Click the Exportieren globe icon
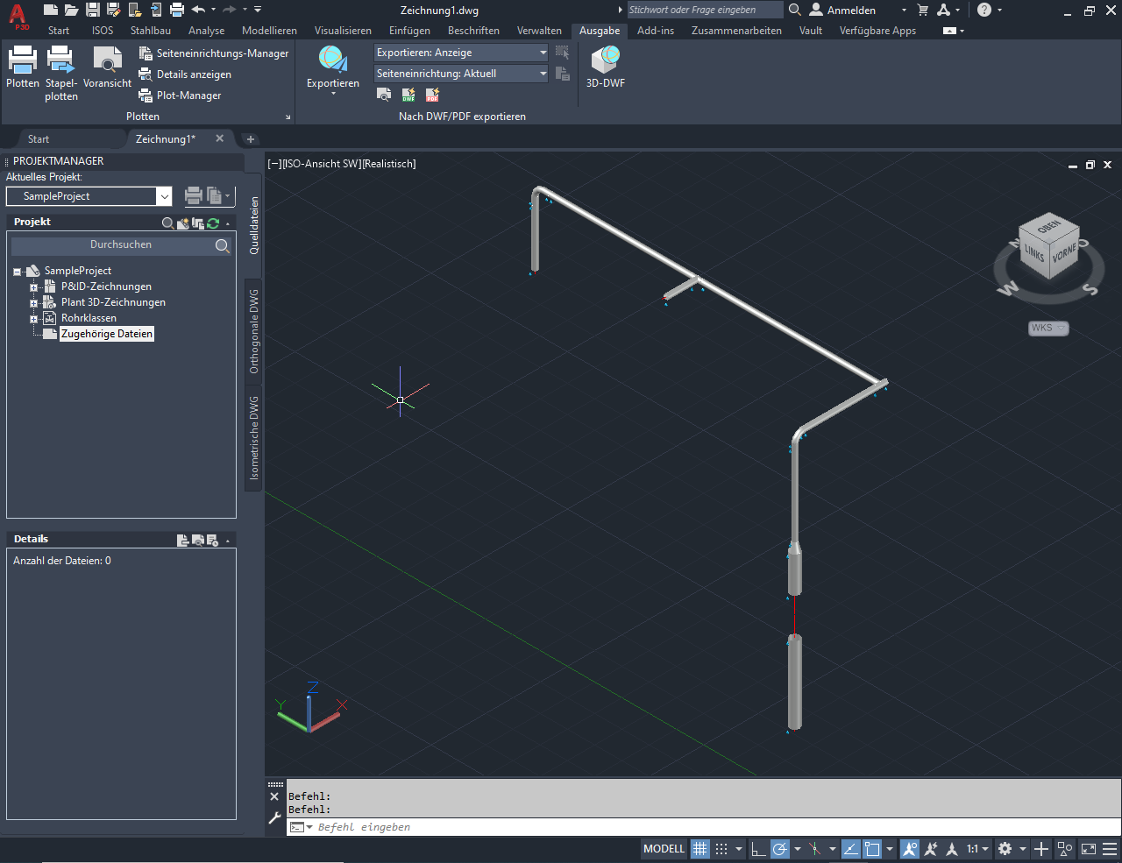Viewport: 1122px width, 863px height. click(333, 60)
